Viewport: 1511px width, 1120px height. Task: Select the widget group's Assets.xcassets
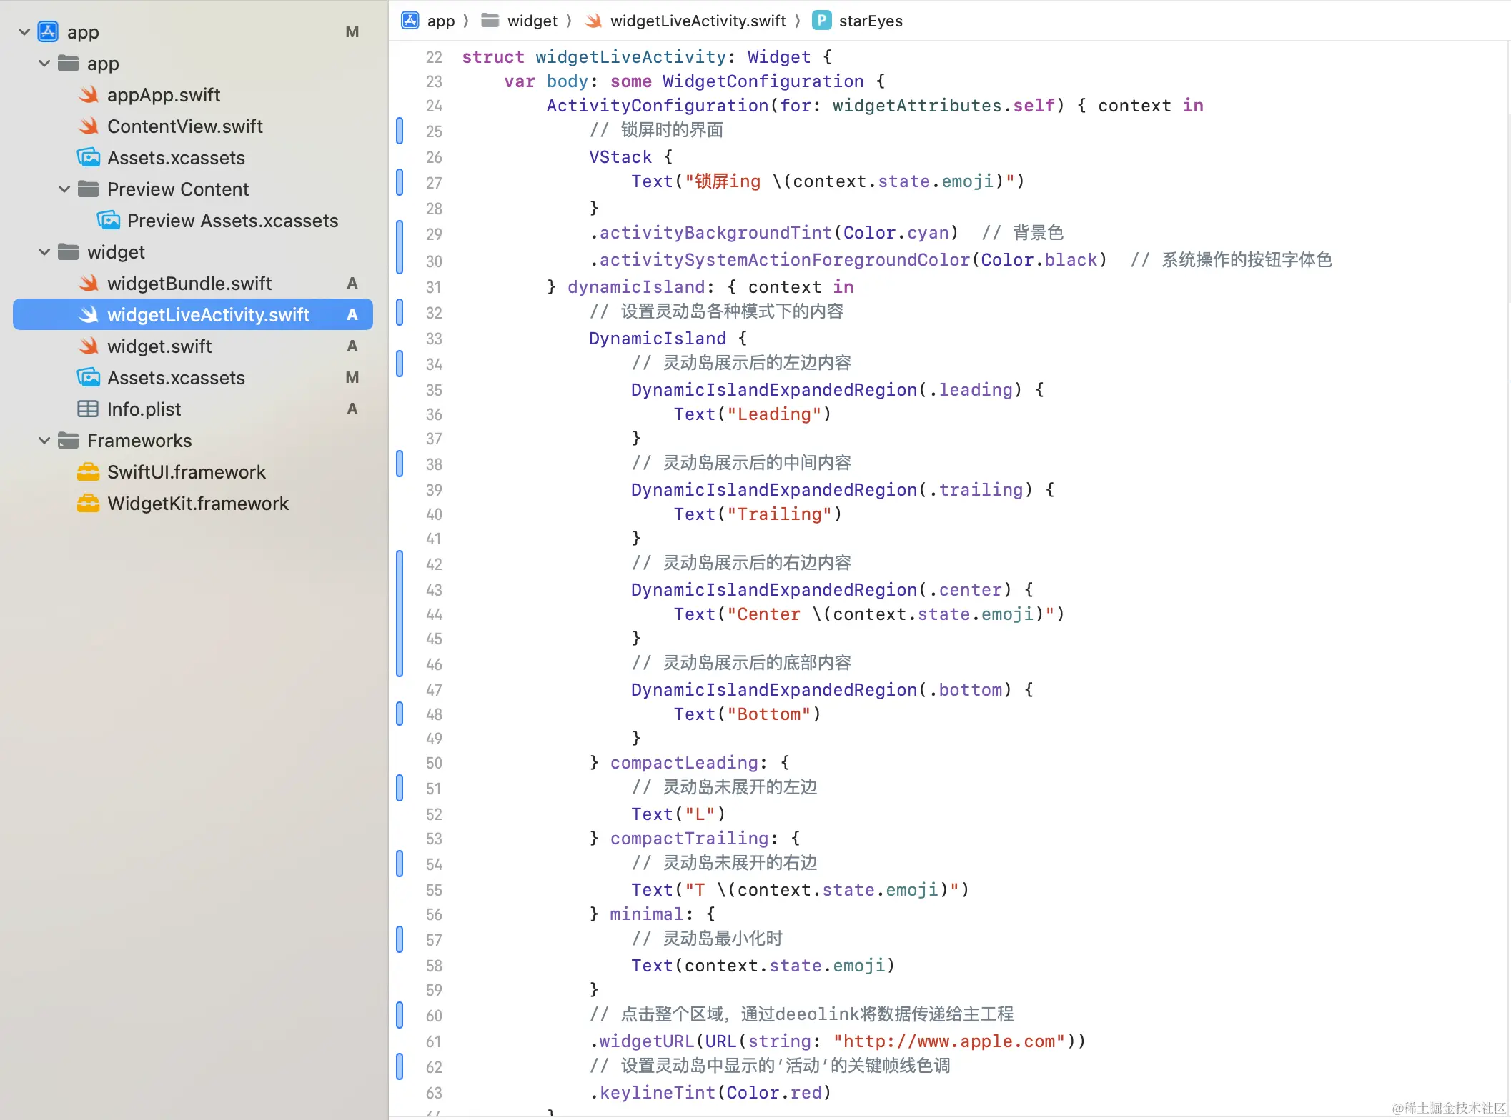coord(176,378)
